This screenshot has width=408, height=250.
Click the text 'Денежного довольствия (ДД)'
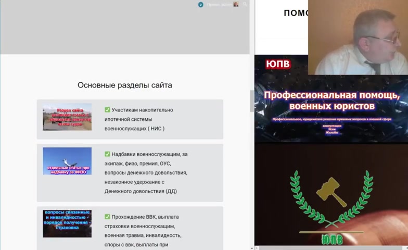(x=141, y=192)
